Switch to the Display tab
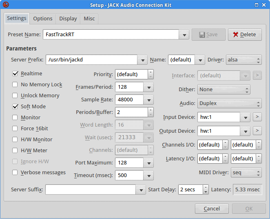270x219 pixels. coord(68,19)
